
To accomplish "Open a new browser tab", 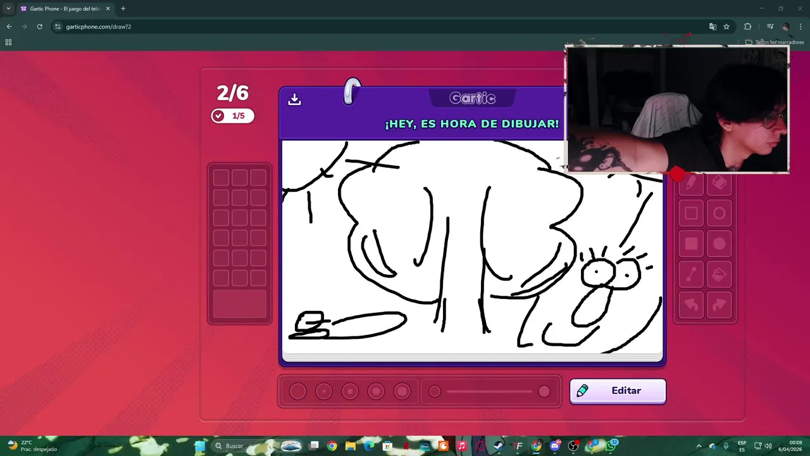I will [123, 9].
